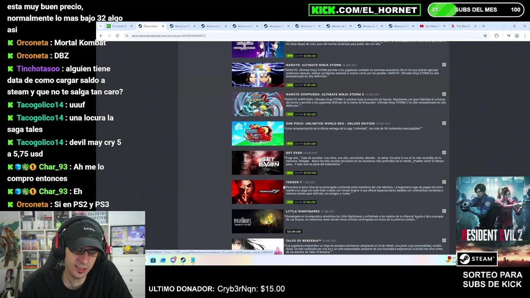Go back to the previous browser page

pos(101,36)
